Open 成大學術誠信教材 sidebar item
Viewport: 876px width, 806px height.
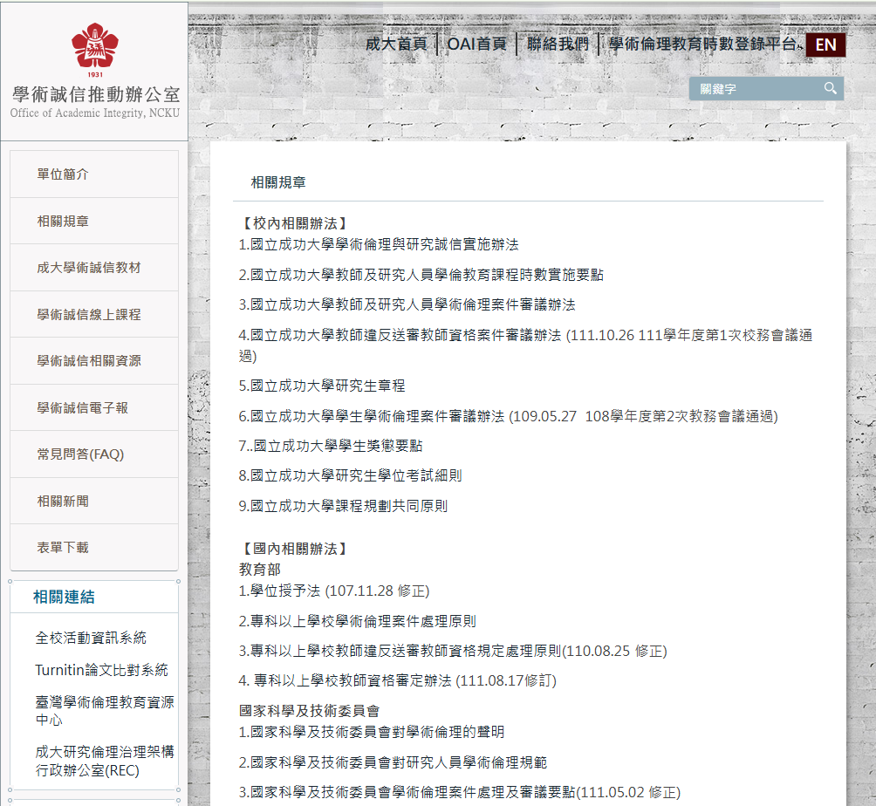(x=88, y=268)
